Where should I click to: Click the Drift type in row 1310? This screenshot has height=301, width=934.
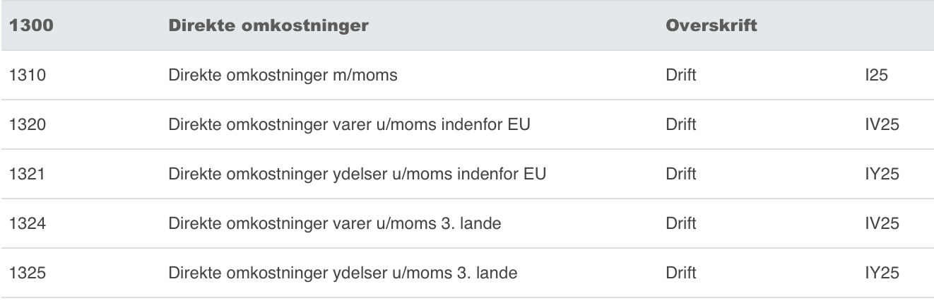(x=680, y=75)
